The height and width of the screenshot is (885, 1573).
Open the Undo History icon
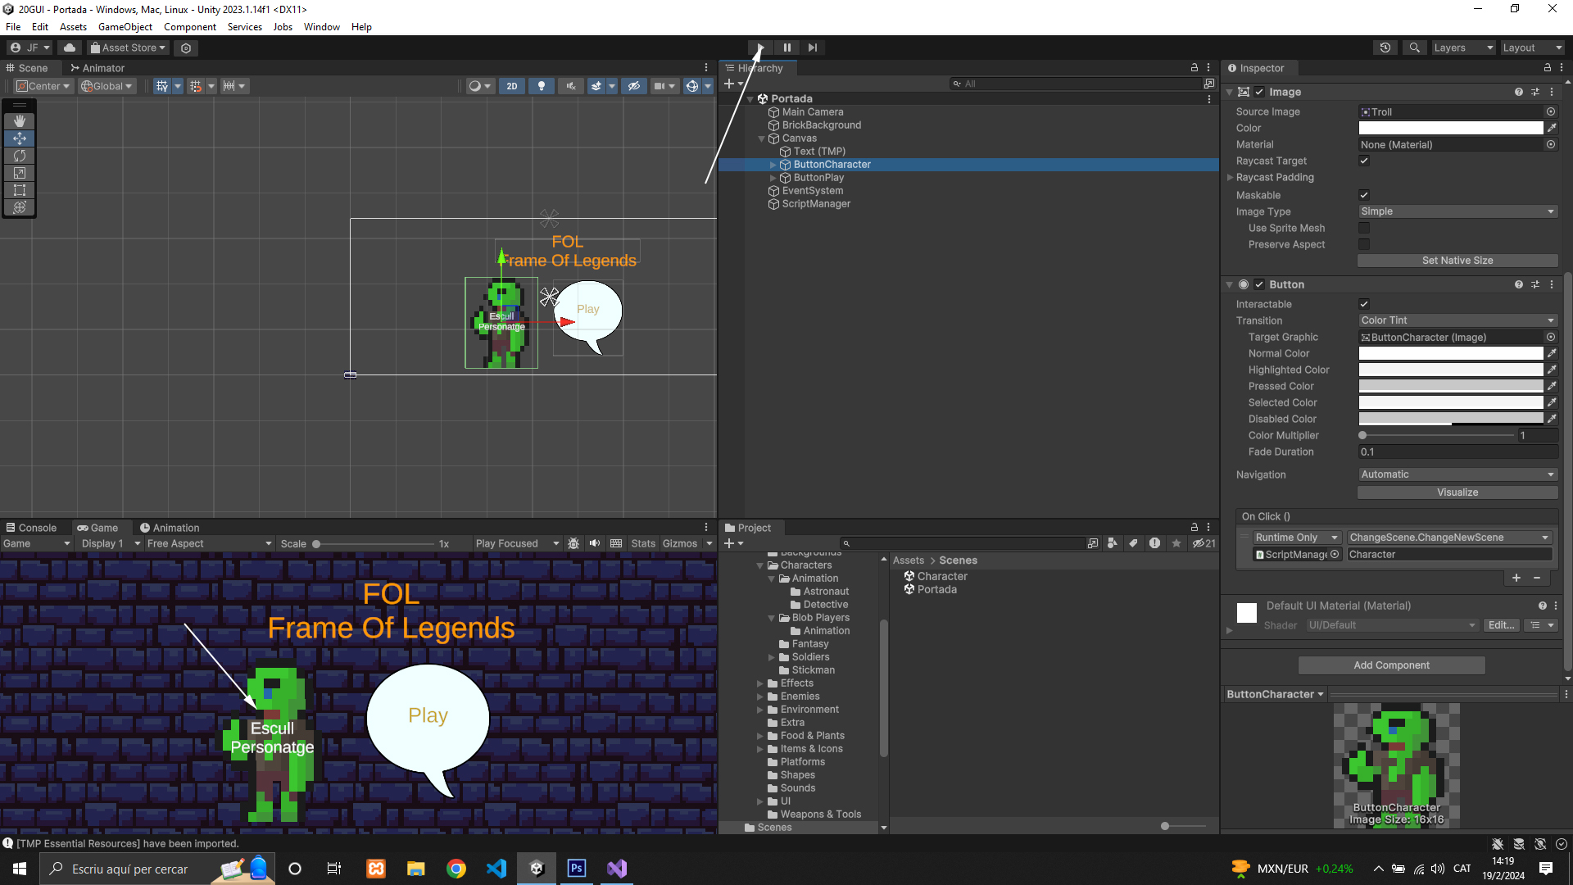[1385, 48]
